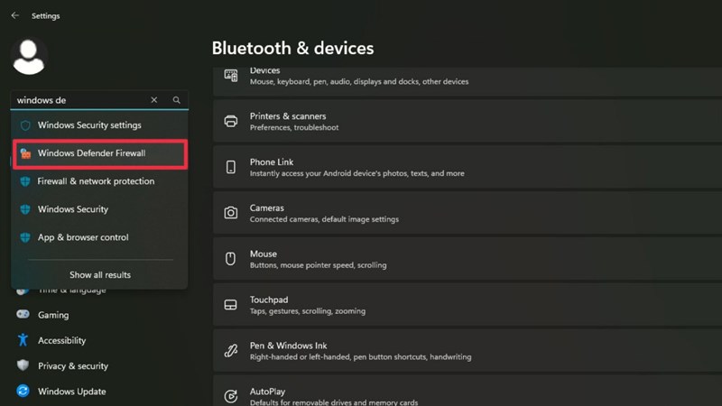Click the App & browser control shield icon
The height and width of the screenshot is (406, 722).
tap(25, 237)
